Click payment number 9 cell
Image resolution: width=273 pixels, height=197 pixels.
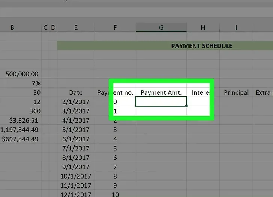coord(115,185)
